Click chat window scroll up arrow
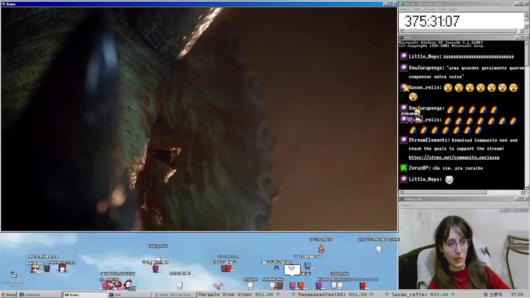 pos(527,43)
